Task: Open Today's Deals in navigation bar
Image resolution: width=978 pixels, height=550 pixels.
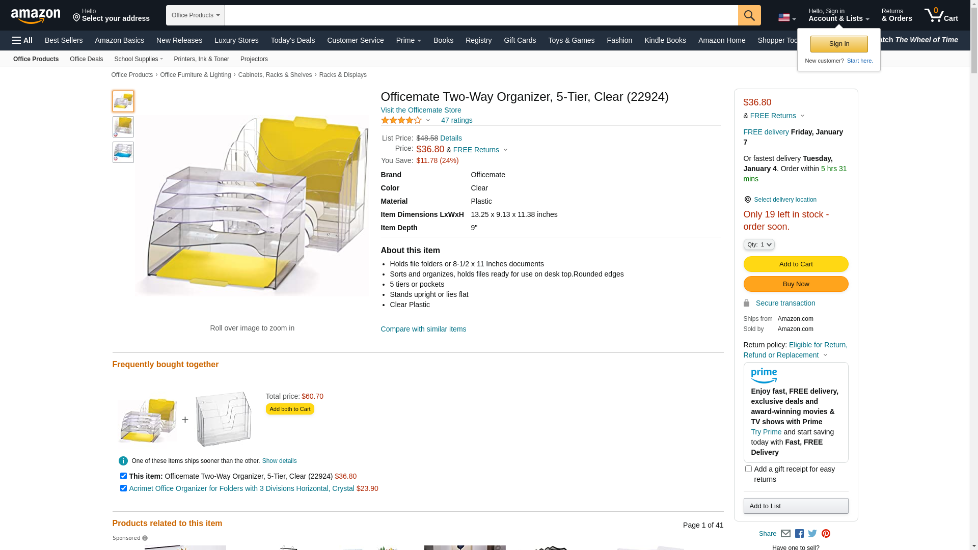Action: click(x=292, y=40)
